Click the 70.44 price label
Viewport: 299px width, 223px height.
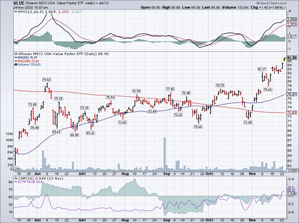point(35,128)
